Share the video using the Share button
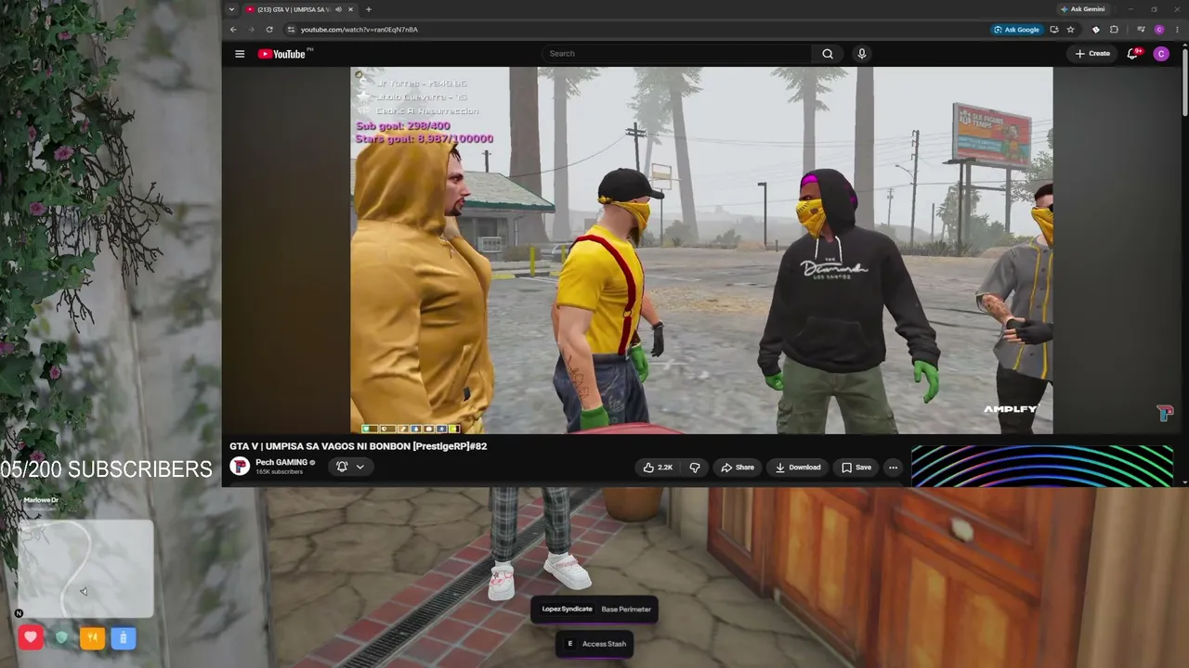Viewport: 1189px width, 668px height. 738,468
